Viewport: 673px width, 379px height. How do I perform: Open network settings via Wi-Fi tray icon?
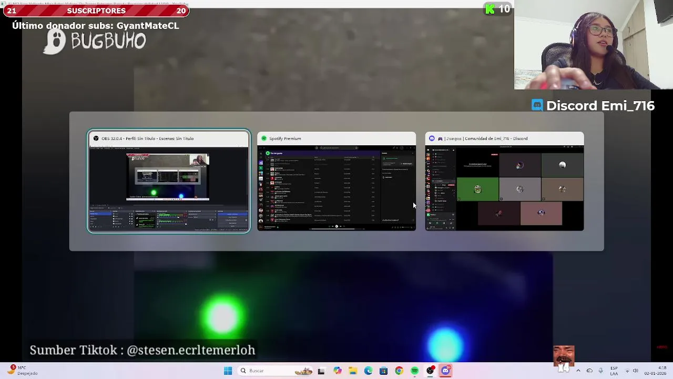pyautogui.click(x=626, y=371)
